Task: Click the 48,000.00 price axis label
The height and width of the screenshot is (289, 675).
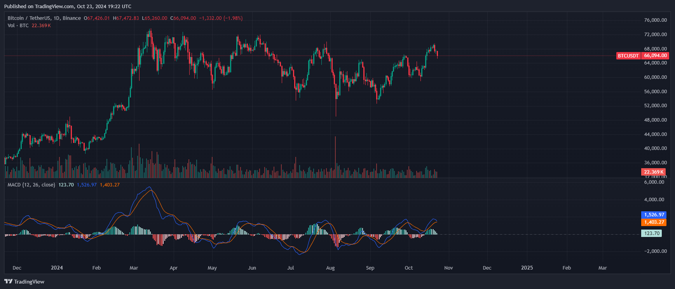Action: pyautogui.click(x=655, y=120)
